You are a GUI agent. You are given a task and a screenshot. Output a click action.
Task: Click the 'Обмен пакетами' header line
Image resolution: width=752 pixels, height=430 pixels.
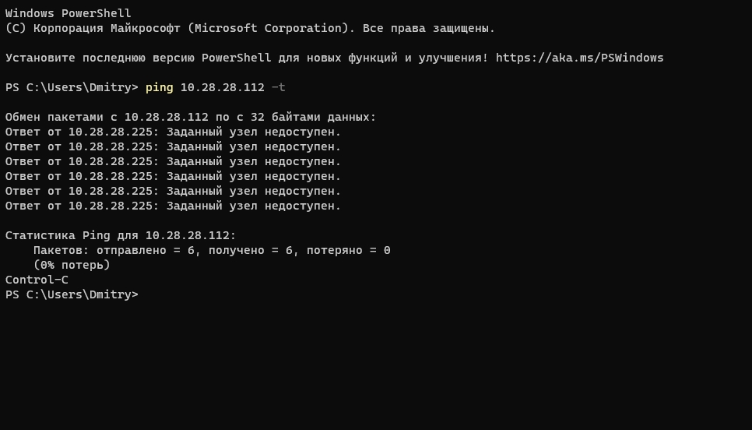coord(191,117)
